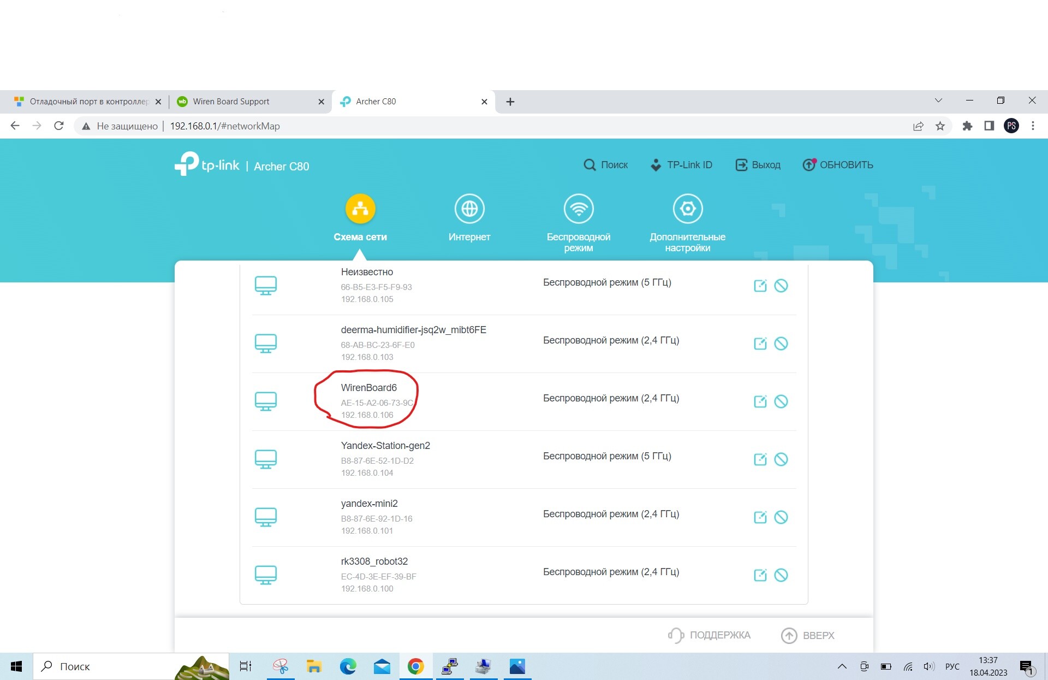Open the Wi-Fi network tray icon

pyautogui.click(x=908, y=666)
